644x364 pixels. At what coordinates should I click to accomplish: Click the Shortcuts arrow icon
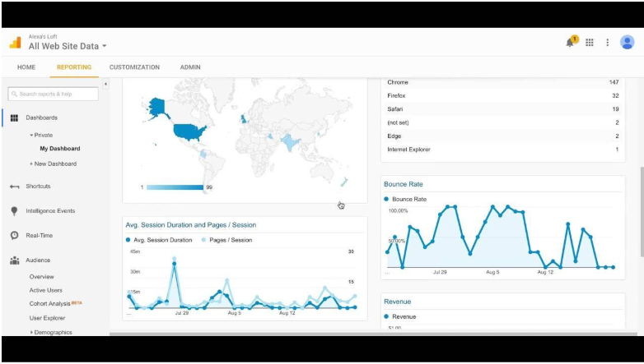(x=14, y=187)
